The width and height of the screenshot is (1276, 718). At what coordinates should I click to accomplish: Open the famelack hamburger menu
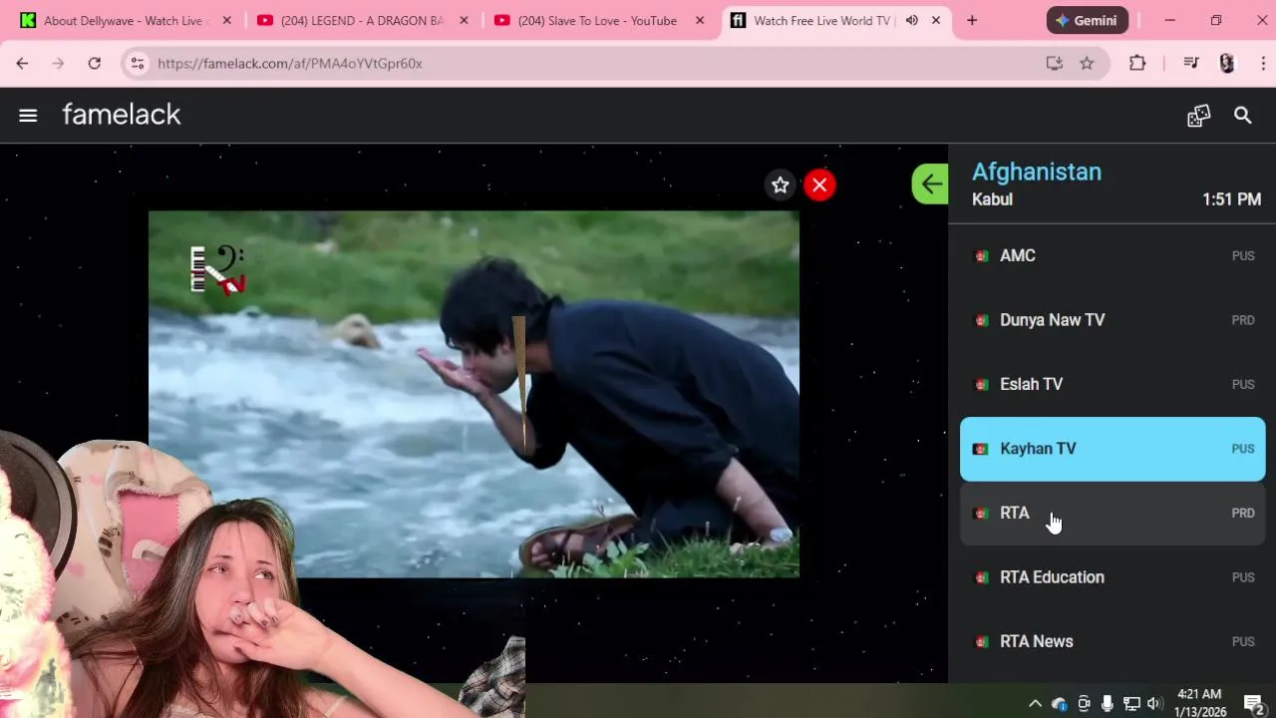click(28, 116)
